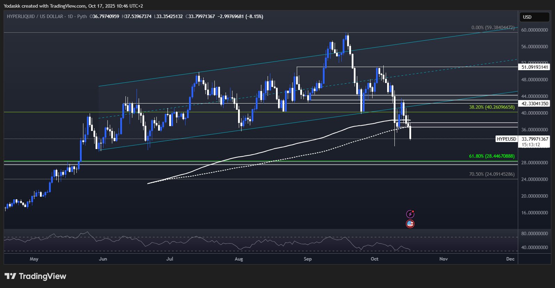Screen dimensions: 555x288
Task: Click the 0.00% Fibonacci level label
Action: click(493, 27)
